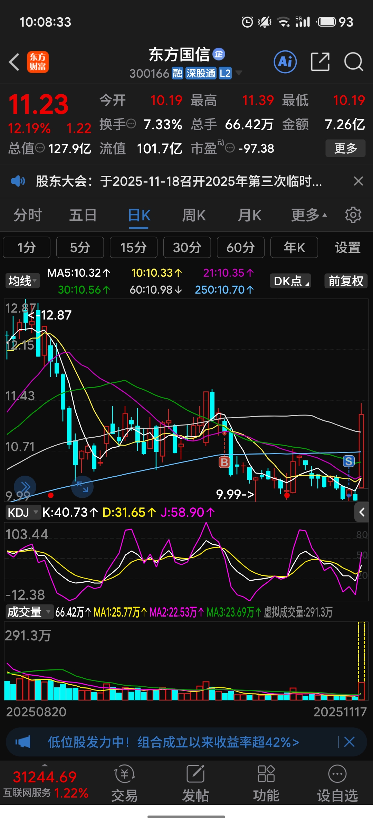Screen dimensions: 373x829
Task: Tap the L2 level badge
Action: [x=225, y=73]
